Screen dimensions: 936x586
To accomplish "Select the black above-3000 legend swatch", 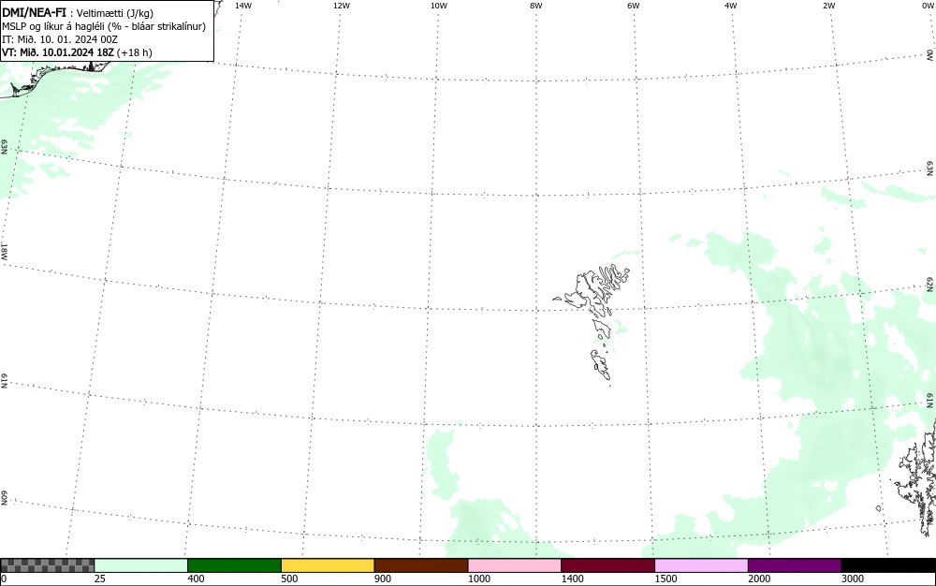I will point(888,565).
